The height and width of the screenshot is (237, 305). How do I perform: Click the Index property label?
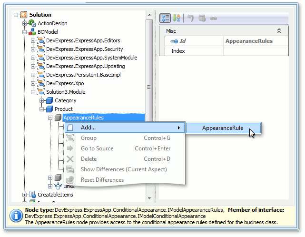[178, 51]
